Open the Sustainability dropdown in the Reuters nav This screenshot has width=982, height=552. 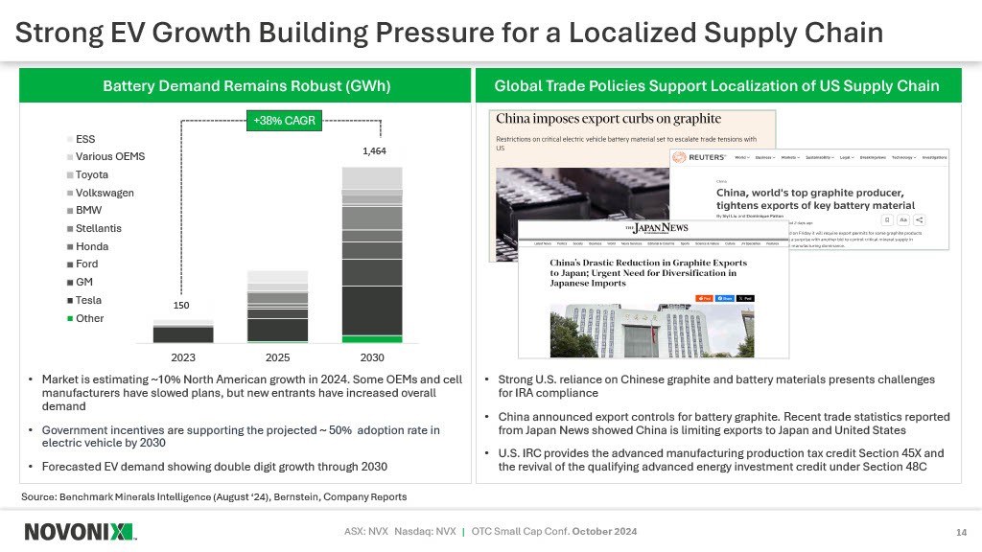(821, 158)
